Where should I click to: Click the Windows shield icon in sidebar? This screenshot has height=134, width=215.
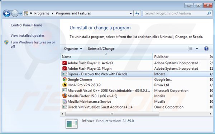point(6,42)
